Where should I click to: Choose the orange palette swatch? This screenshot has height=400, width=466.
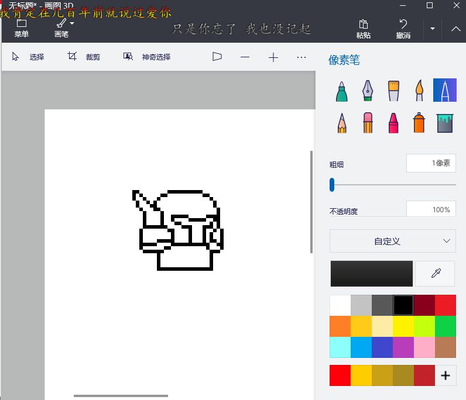click(x=340, y=326)
